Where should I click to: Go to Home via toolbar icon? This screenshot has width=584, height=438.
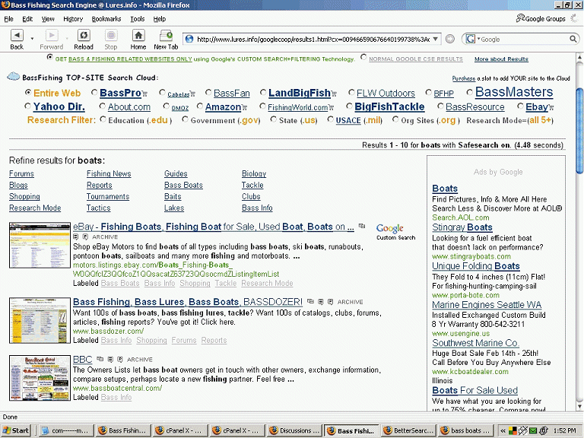[x=138, y=37]
